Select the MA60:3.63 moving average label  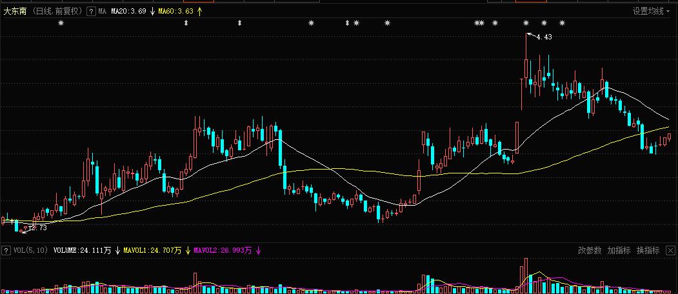[x=175, y=12]
